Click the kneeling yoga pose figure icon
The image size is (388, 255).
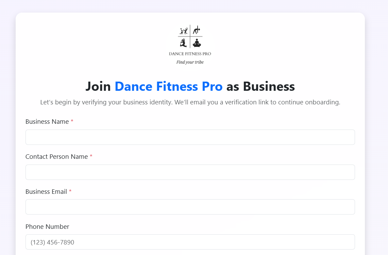click(x=184, y=43)
